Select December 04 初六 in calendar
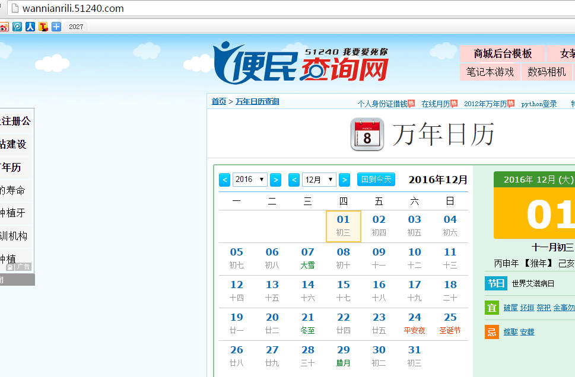575x377 pixels. (x=450, y=226)
